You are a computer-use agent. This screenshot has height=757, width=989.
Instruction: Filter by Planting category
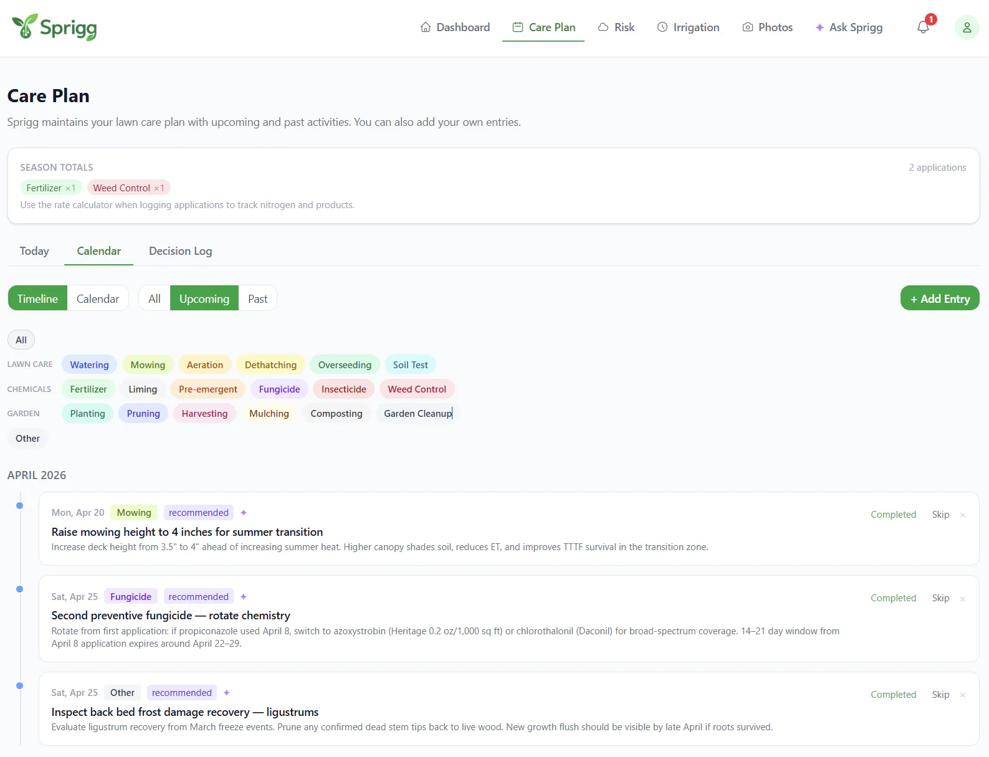click(x=87, y=413)
